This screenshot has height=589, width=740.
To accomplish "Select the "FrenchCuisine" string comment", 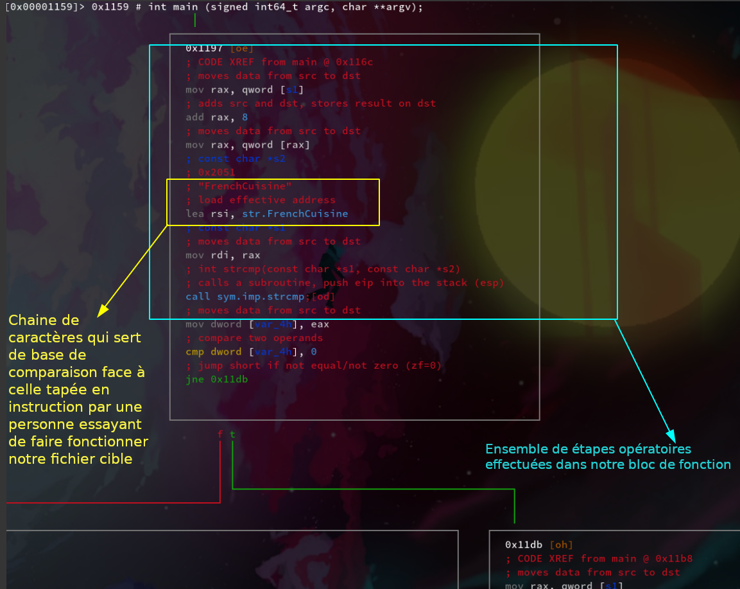I will 239,186.
